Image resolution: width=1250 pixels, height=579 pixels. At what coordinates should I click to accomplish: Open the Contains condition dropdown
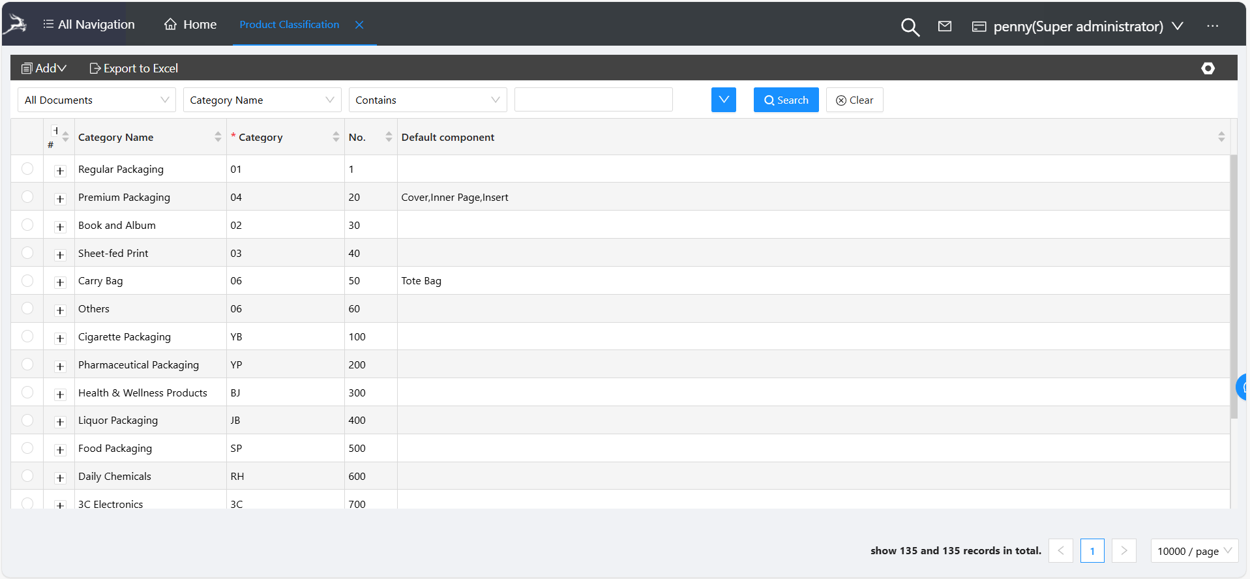click(427, 100)
